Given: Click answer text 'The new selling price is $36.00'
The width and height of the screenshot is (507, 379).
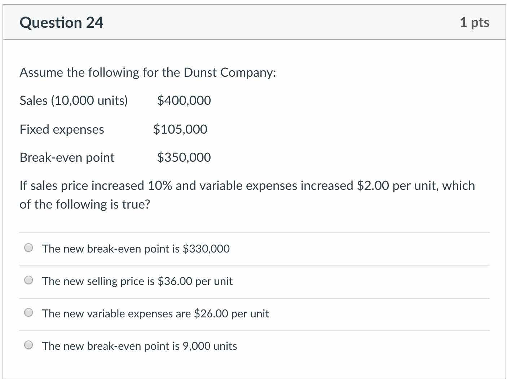Looking at the screenshot, I should 137,281.
